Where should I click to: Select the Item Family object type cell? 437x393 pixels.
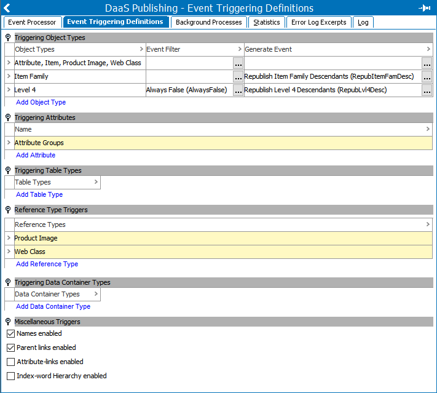click(80, 76)
